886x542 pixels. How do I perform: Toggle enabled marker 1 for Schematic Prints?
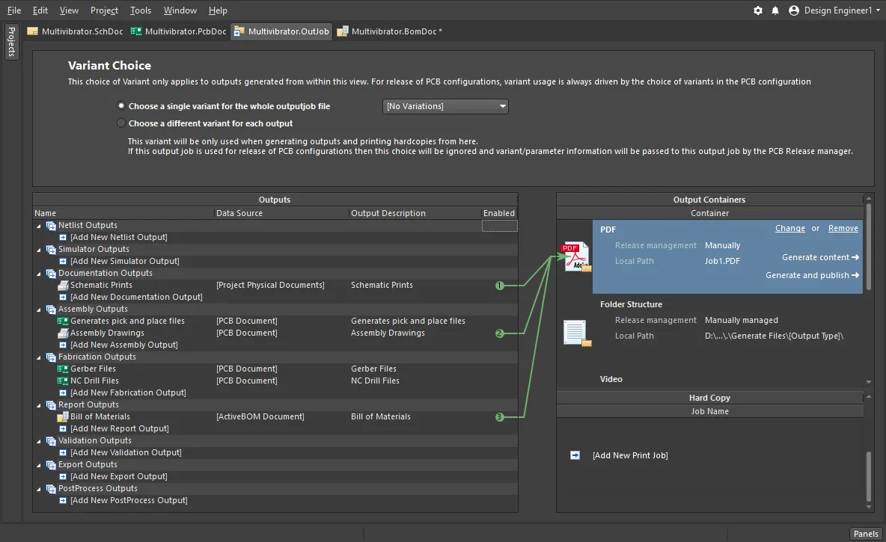tap(500, 286)
